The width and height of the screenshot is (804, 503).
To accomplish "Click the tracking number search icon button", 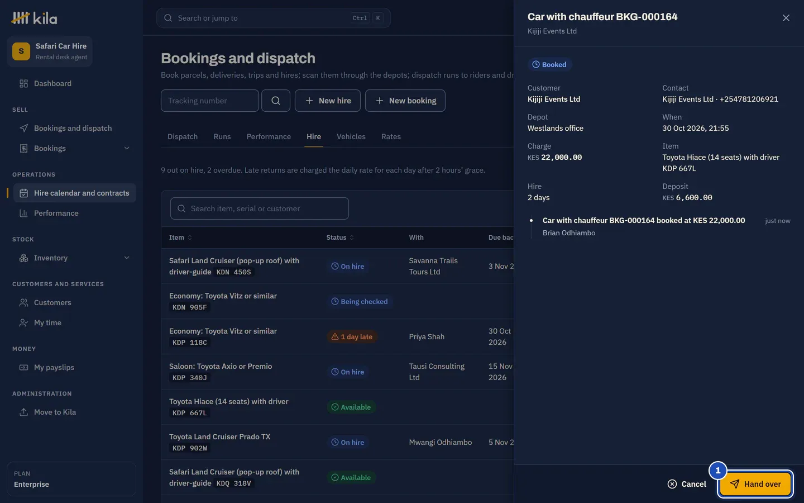I will point(276,101).
